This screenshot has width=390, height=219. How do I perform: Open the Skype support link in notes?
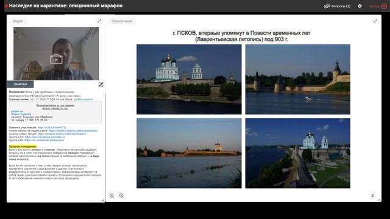83,99
